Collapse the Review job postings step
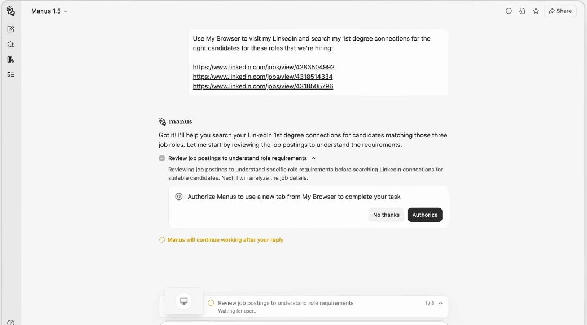Viewport: 587px width, 325px height. [314, 158]
